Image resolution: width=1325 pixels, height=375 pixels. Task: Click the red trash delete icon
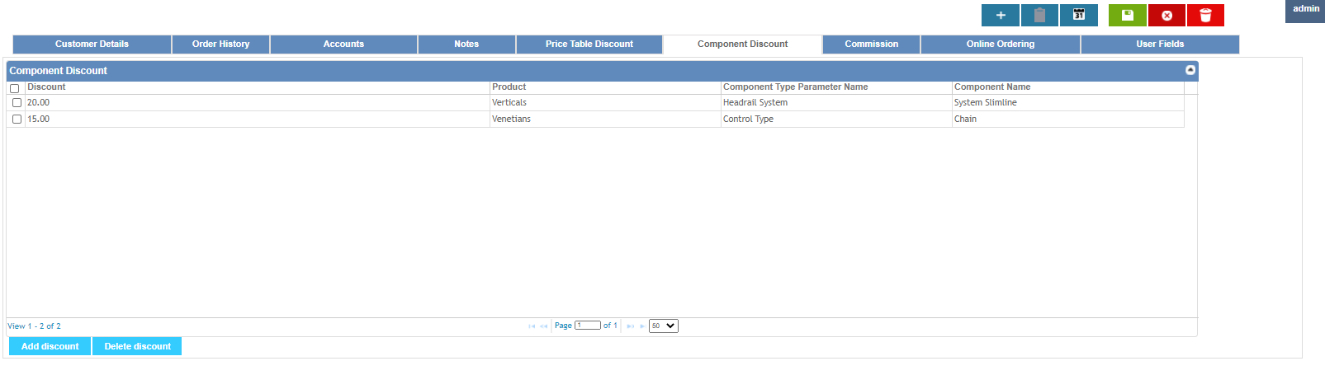click(1205, 15)
